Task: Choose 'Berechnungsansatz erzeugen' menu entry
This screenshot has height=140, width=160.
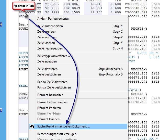Action: [57, 134]
